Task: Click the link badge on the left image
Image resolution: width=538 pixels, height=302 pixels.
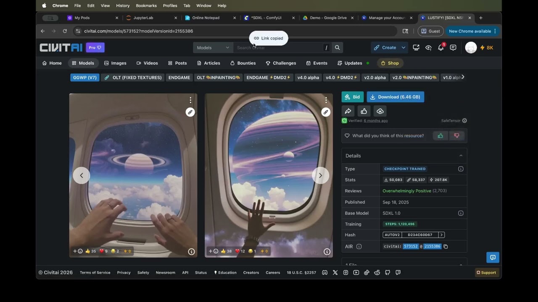Action: pos(190,112)
